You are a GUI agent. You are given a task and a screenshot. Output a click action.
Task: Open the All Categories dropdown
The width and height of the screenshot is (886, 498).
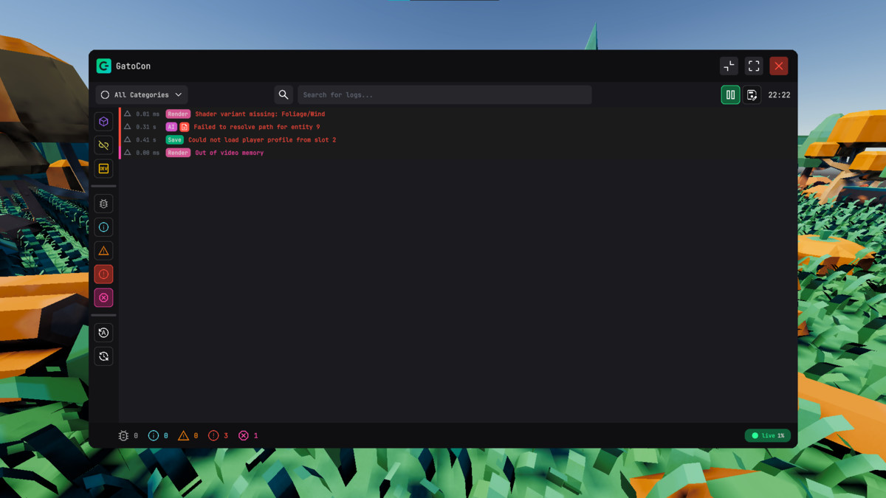(x=142, y=94)
